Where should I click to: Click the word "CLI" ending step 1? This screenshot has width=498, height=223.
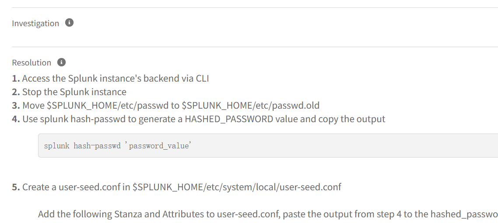[202, 79]
